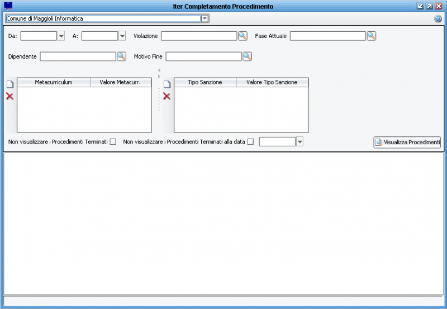The height and width of the screenshot is (309, 447).
Task: Focus the Terminati alla data date field
Action: 277,142
